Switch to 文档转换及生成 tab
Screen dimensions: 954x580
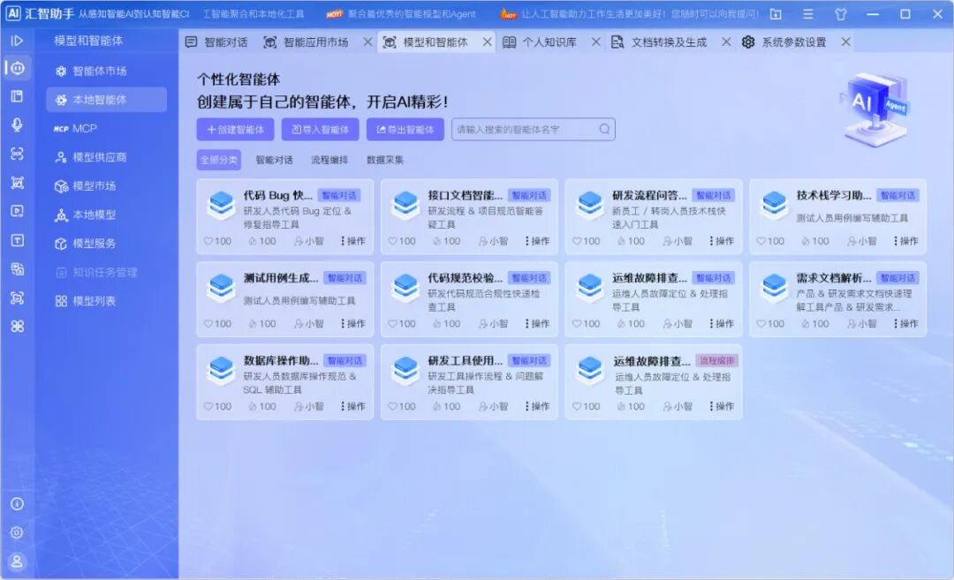coord(660,42)
